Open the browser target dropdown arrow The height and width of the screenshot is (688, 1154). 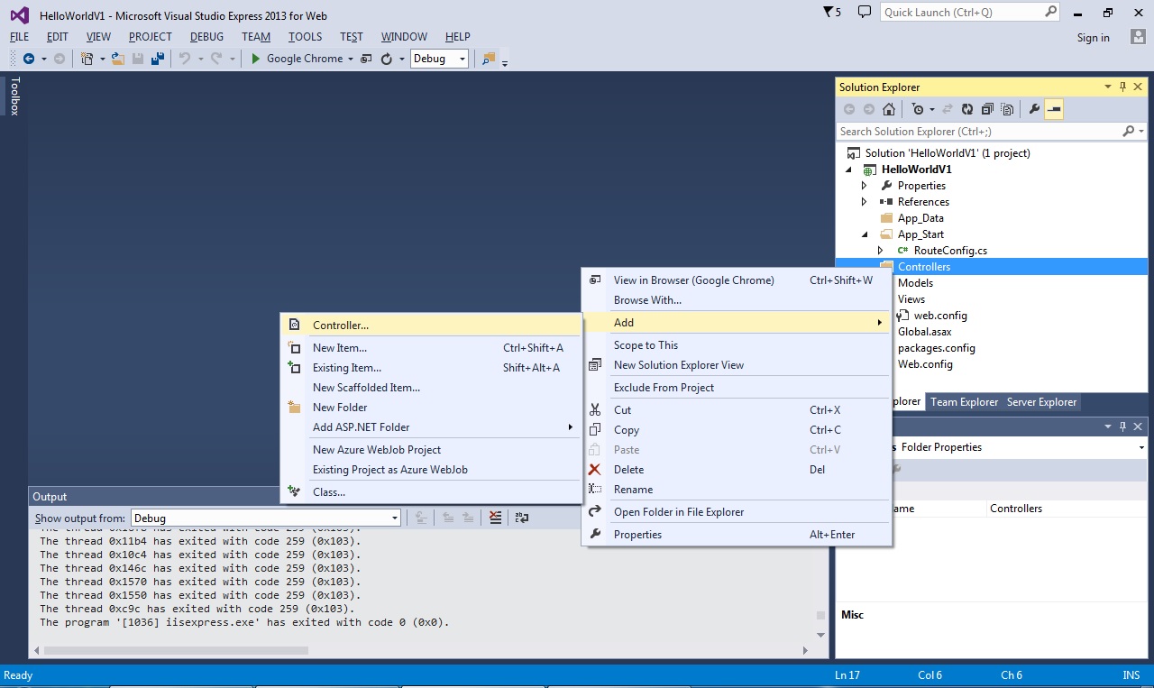351,59
